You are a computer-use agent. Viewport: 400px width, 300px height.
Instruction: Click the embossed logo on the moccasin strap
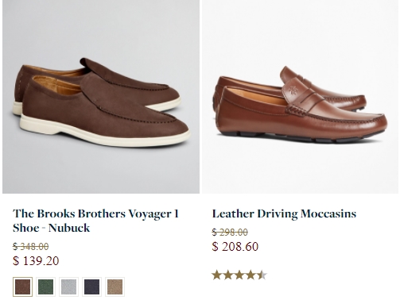tap(293, 90)
